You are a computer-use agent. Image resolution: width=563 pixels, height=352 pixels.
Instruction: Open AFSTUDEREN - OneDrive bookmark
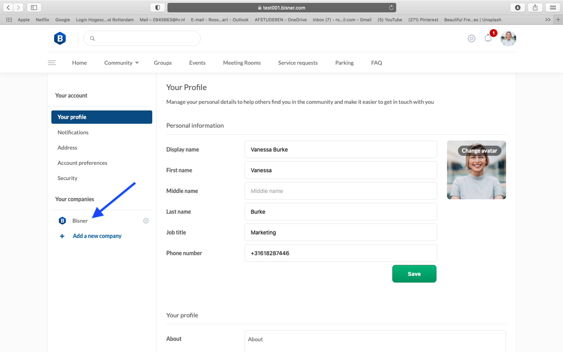coord(281,20)
